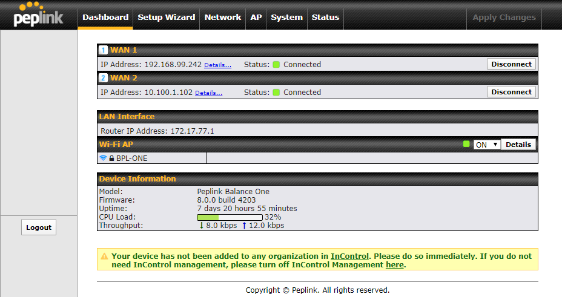Click the WAN 1 header title

[x=124, y=50]
